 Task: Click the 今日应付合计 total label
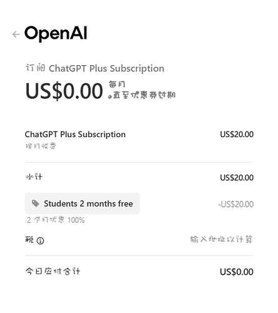tap(53, 271)
